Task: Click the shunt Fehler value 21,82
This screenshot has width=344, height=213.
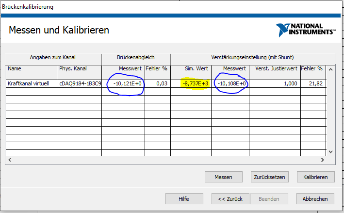Action: [x=316, y=83]
